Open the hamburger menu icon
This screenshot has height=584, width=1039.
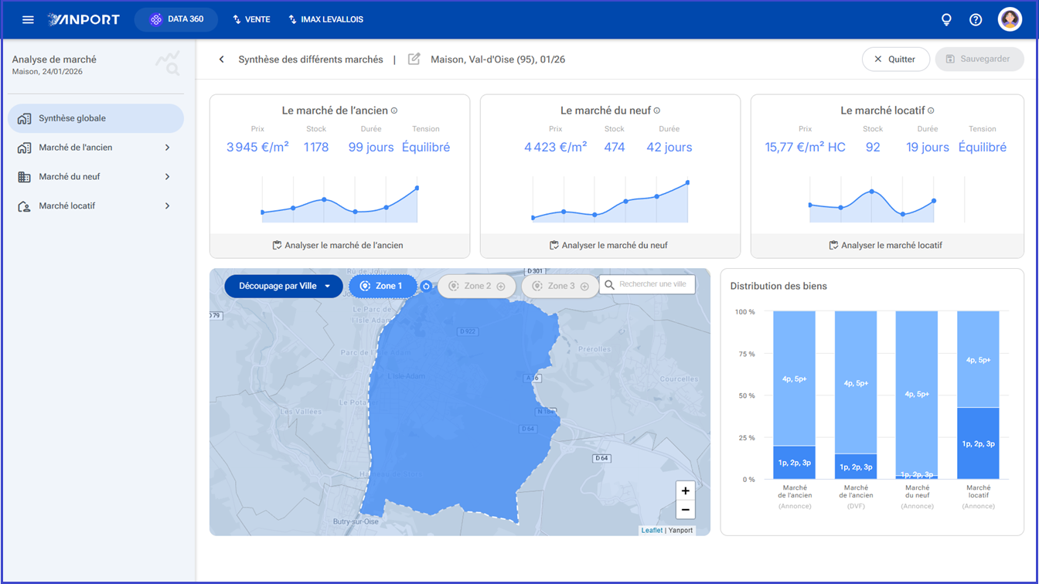coord(28,19)
